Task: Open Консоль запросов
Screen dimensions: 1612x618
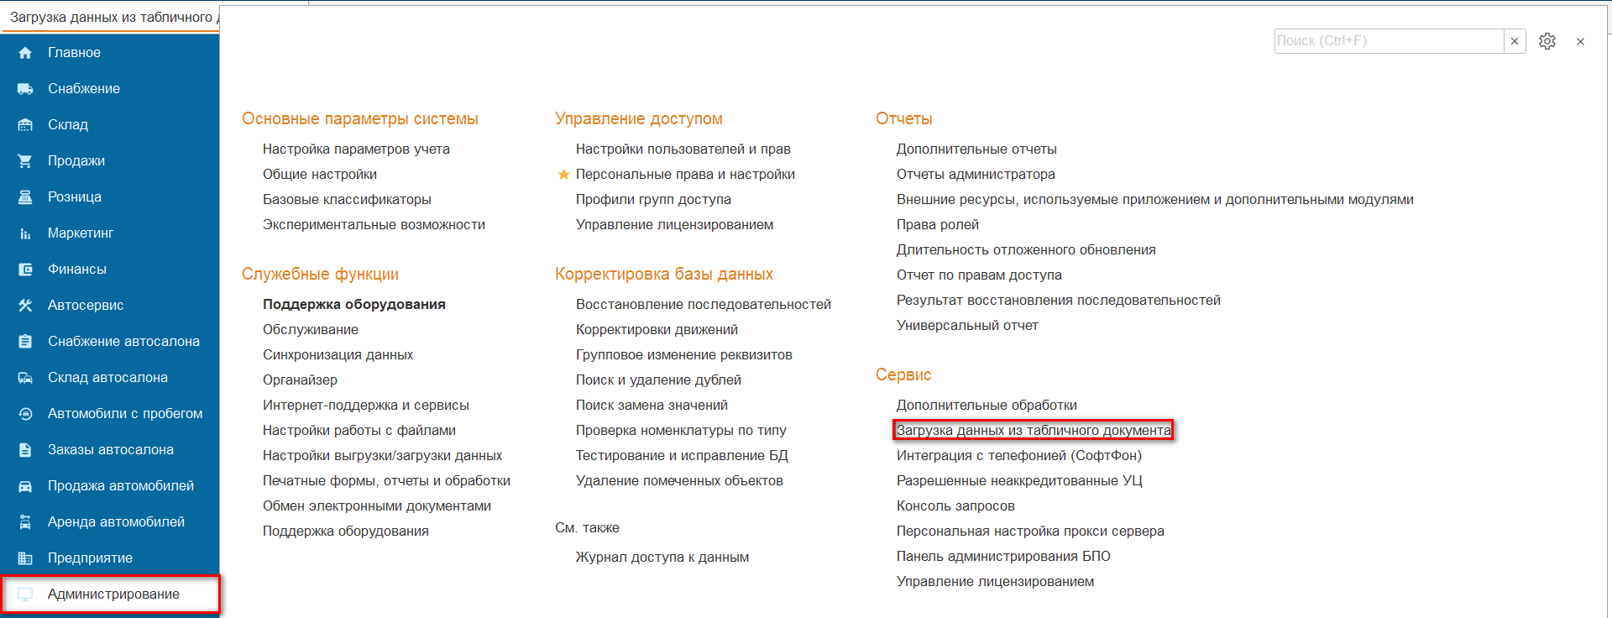Action: click(955, 506)
